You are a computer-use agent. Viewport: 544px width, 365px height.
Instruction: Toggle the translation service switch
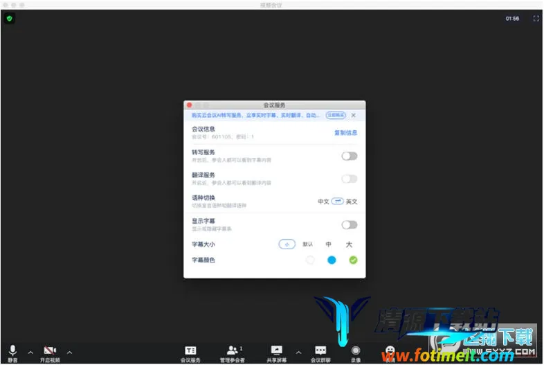tap(350, 179)
